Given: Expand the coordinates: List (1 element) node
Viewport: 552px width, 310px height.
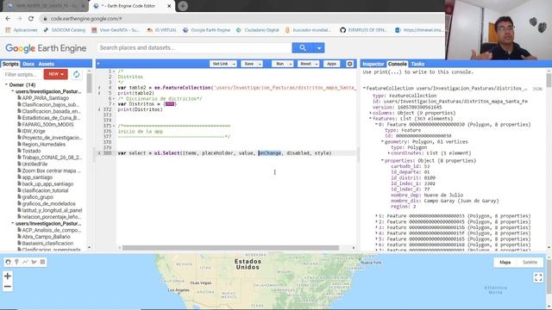Looking at the screenshot, I should click(x=389, y=153).
